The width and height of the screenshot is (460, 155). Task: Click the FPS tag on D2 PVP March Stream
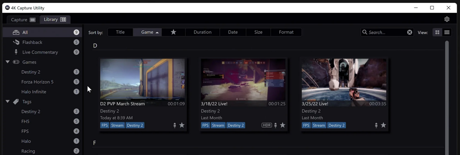pos(105,125)
